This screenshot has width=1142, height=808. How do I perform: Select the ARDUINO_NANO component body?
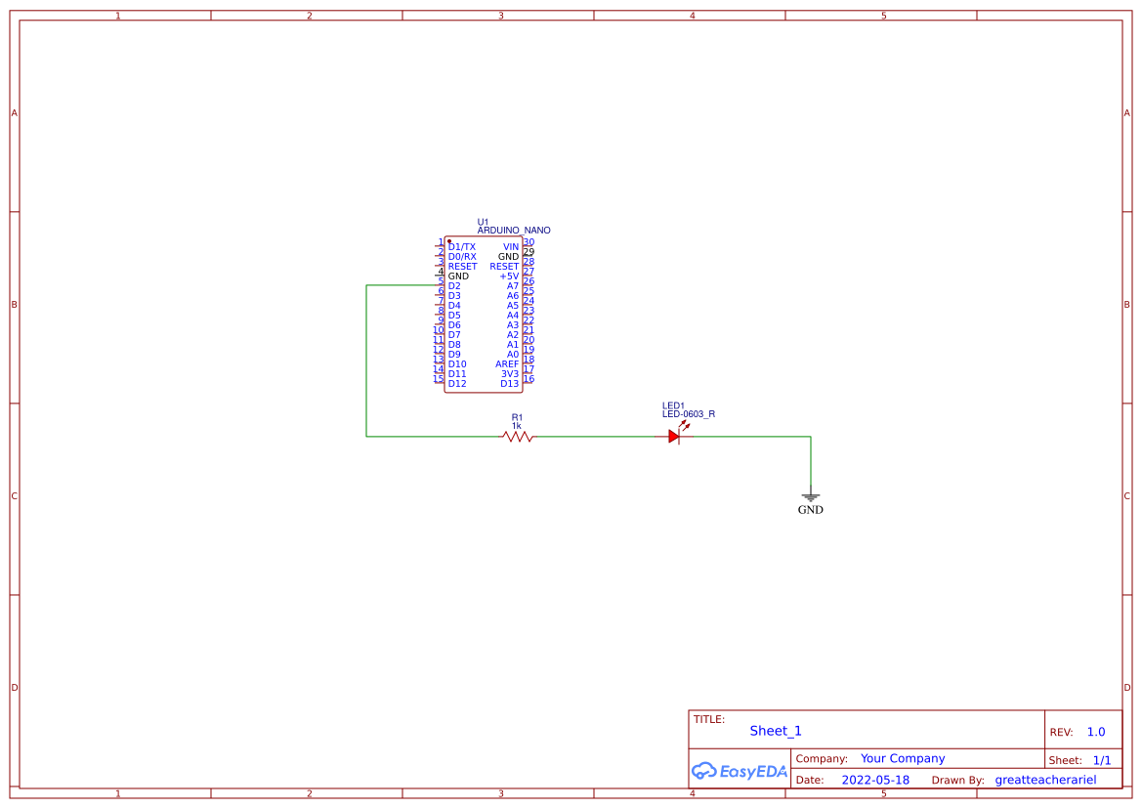click(x=484, y=313)
